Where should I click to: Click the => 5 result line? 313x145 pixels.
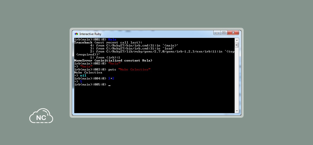pyautogui.click(x=78, y=81)
